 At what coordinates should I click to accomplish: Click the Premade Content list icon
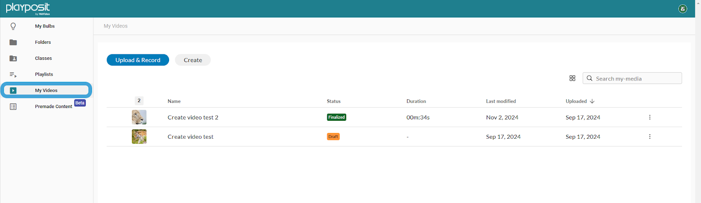point(13,107)
